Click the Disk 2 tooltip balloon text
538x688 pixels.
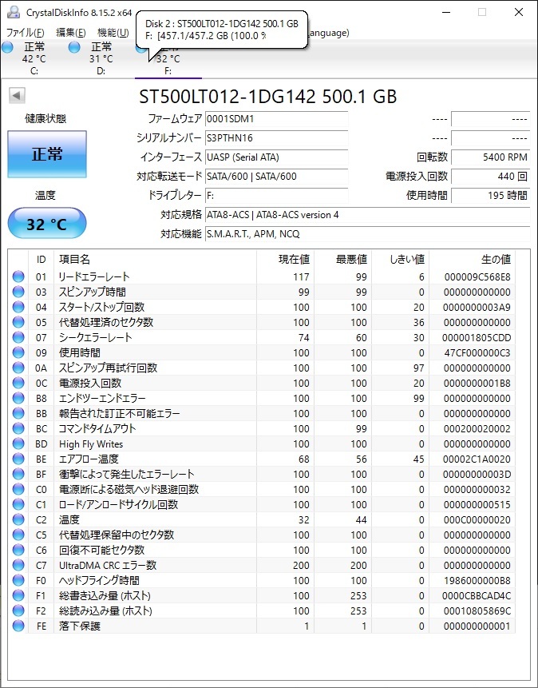(x=222, y=30)
